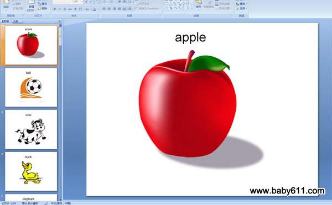
Task: Switch to the Outline pane tab
Action: pos(15,21)
